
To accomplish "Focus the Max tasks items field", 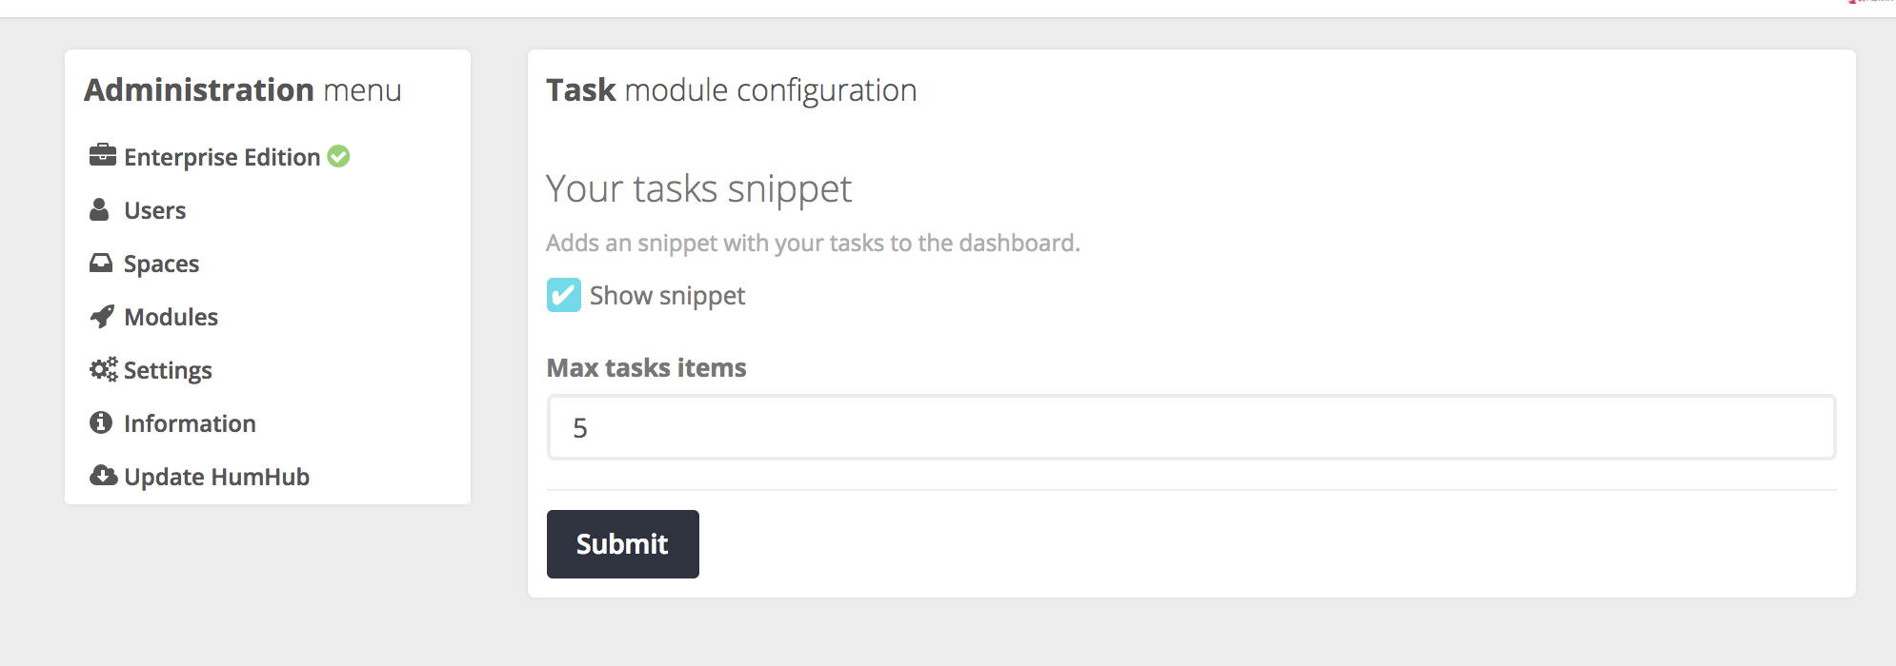I will click(x=1191, y=427).
